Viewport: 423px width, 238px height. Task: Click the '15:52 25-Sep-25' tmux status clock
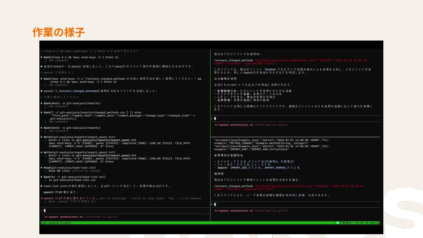point(368,223)
